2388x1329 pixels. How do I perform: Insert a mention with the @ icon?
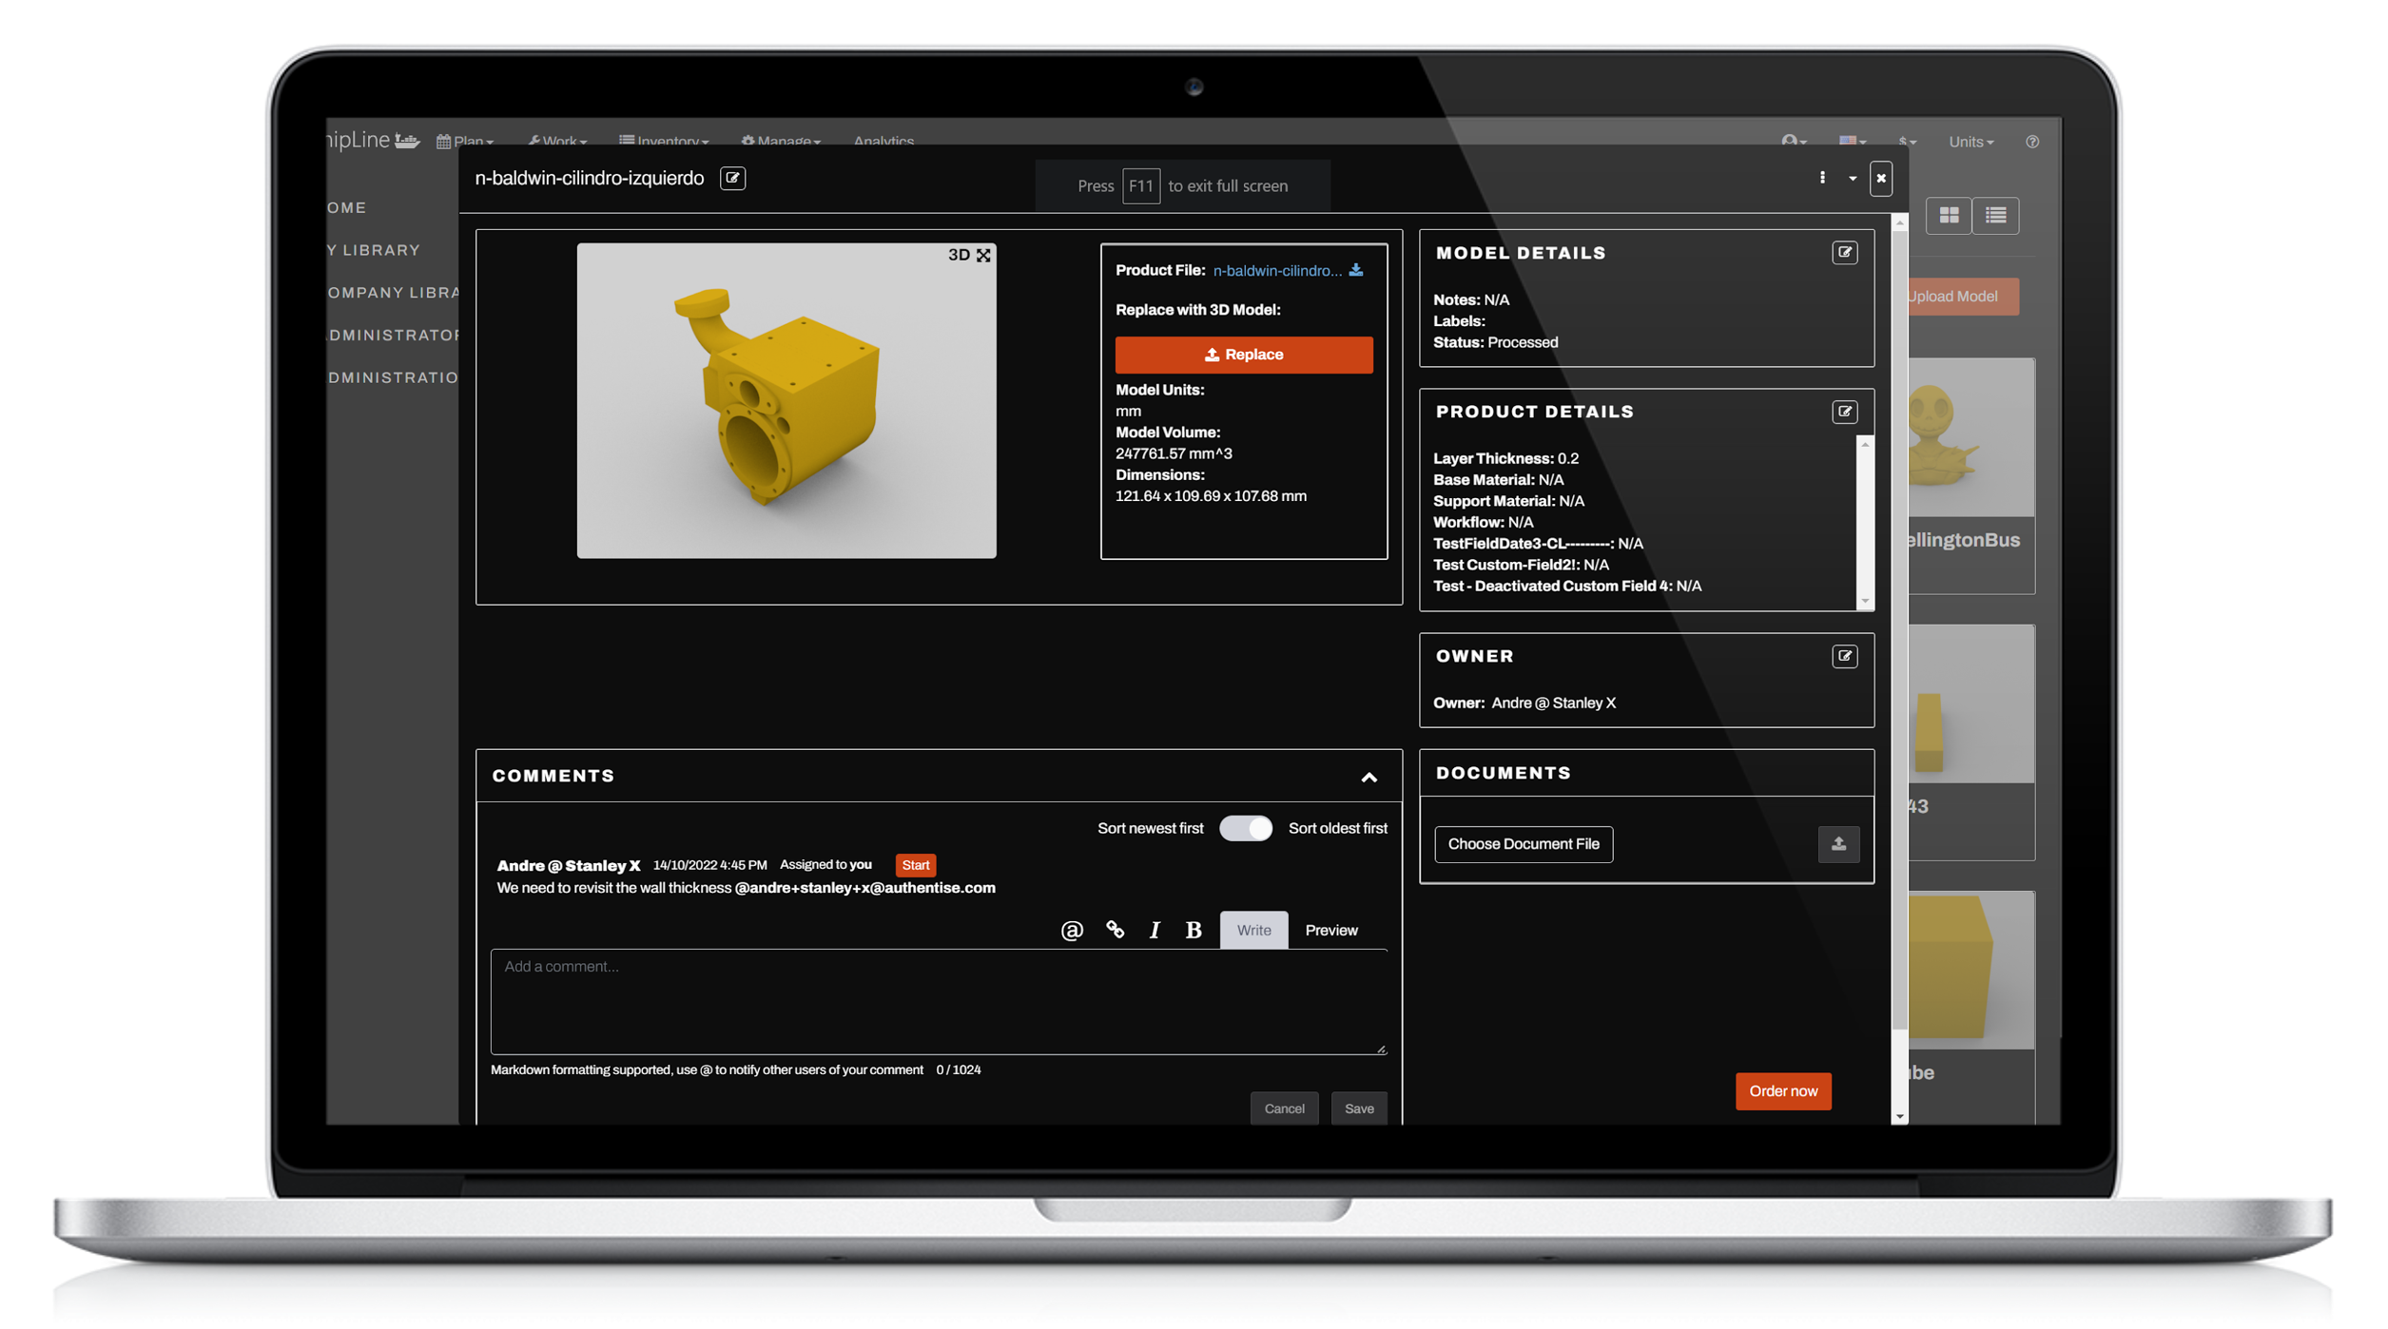click(1072, 930)
